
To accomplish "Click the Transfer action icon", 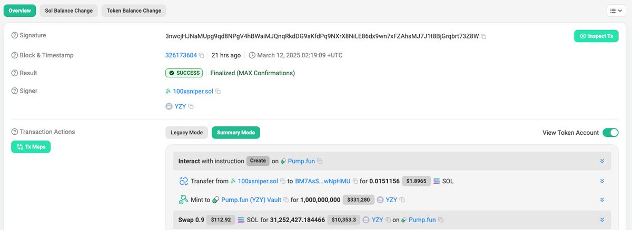I will coord(183,181).
